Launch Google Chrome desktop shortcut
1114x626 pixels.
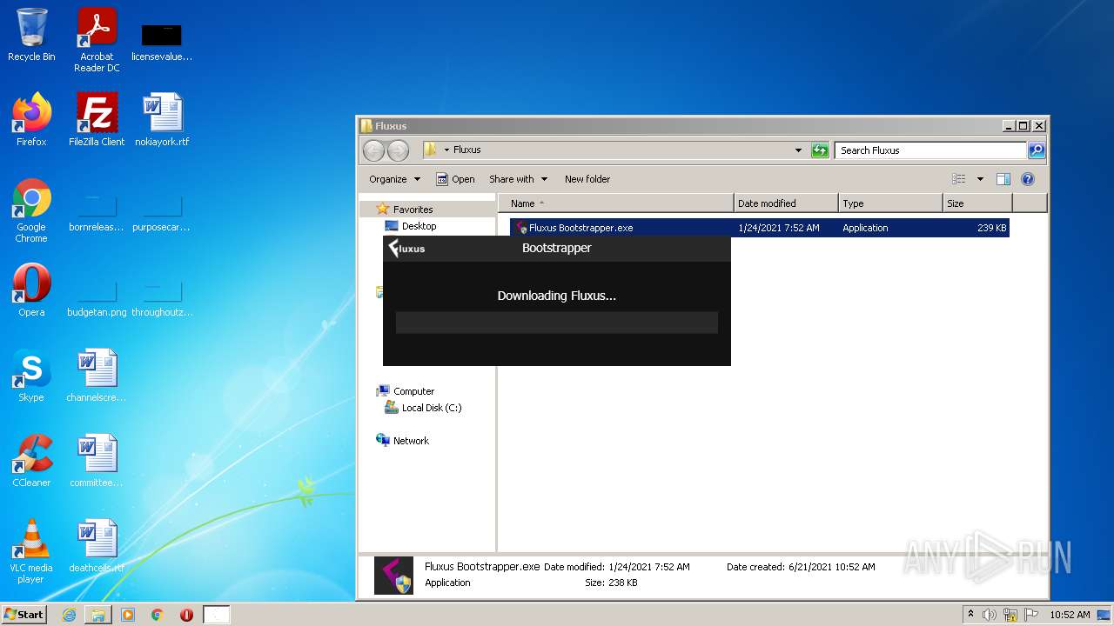coord(31,210)
